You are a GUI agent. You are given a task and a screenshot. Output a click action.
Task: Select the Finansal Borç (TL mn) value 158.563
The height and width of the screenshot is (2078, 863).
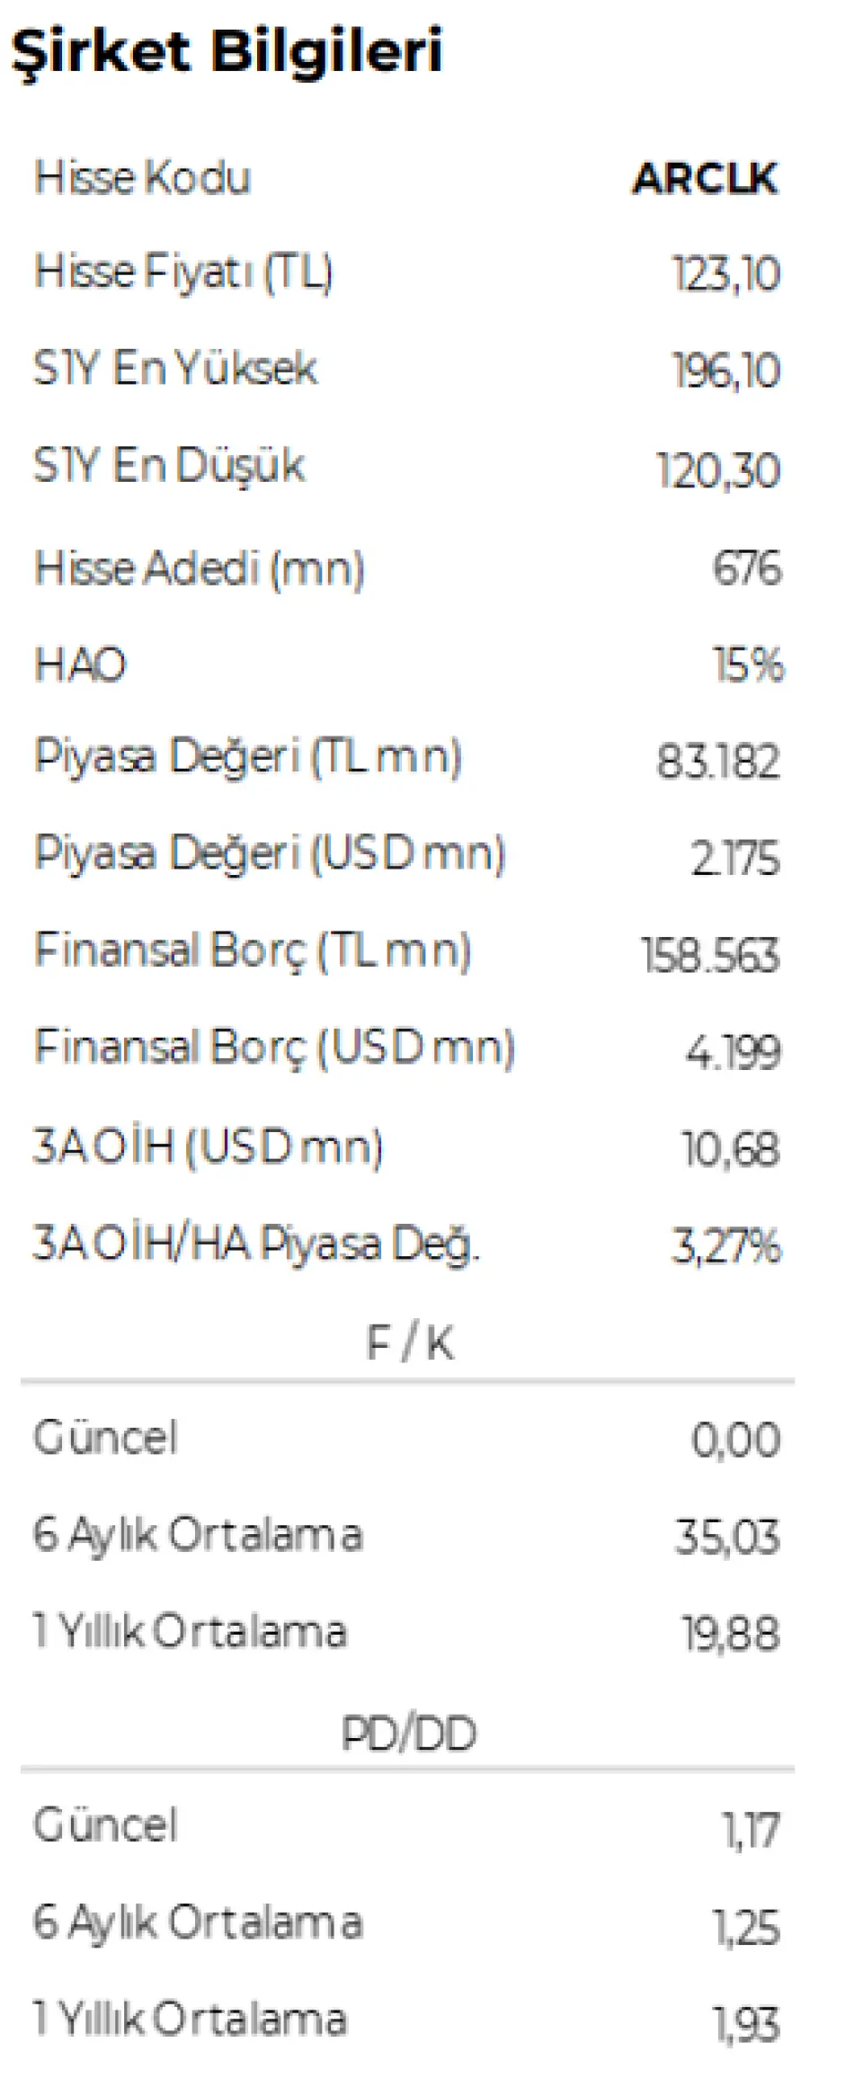pyautogui.click(x=710, y=955)
